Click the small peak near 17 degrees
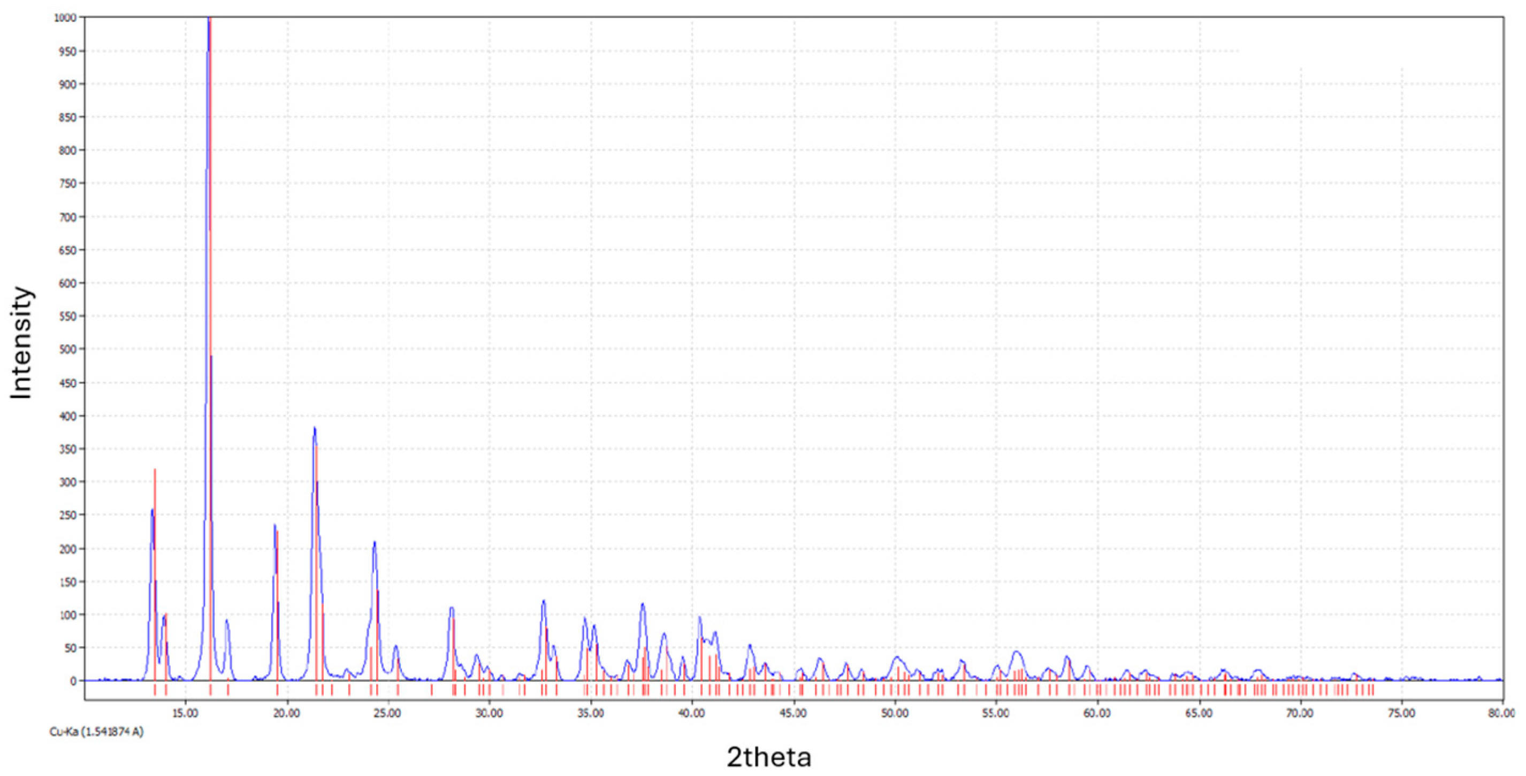 [x=226, y=622]
